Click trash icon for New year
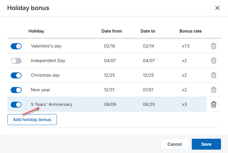Viewport: 228px width, 153px height. [213, 90]
